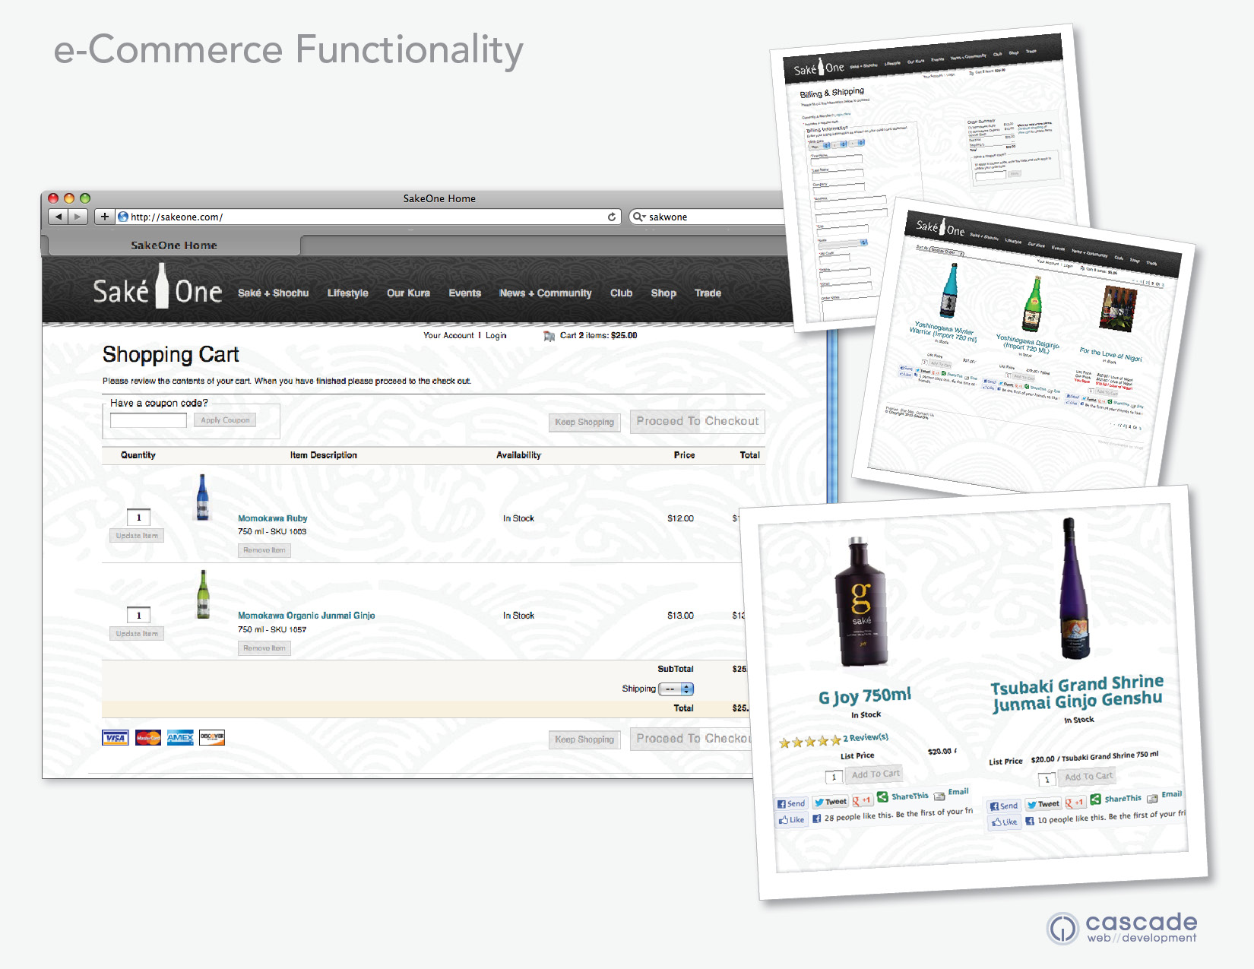The width and height of the screenshot is (1254, 969).
Task: Open the Shipping dropdown in cart
Action: point(676,689)
